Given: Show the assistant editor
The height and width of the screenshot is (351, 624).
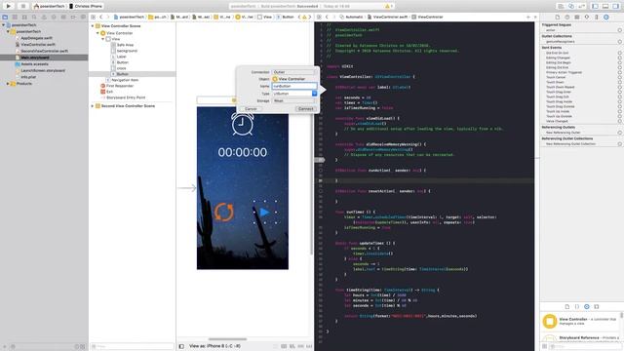Looking at the screenshot, I should 571,6.
